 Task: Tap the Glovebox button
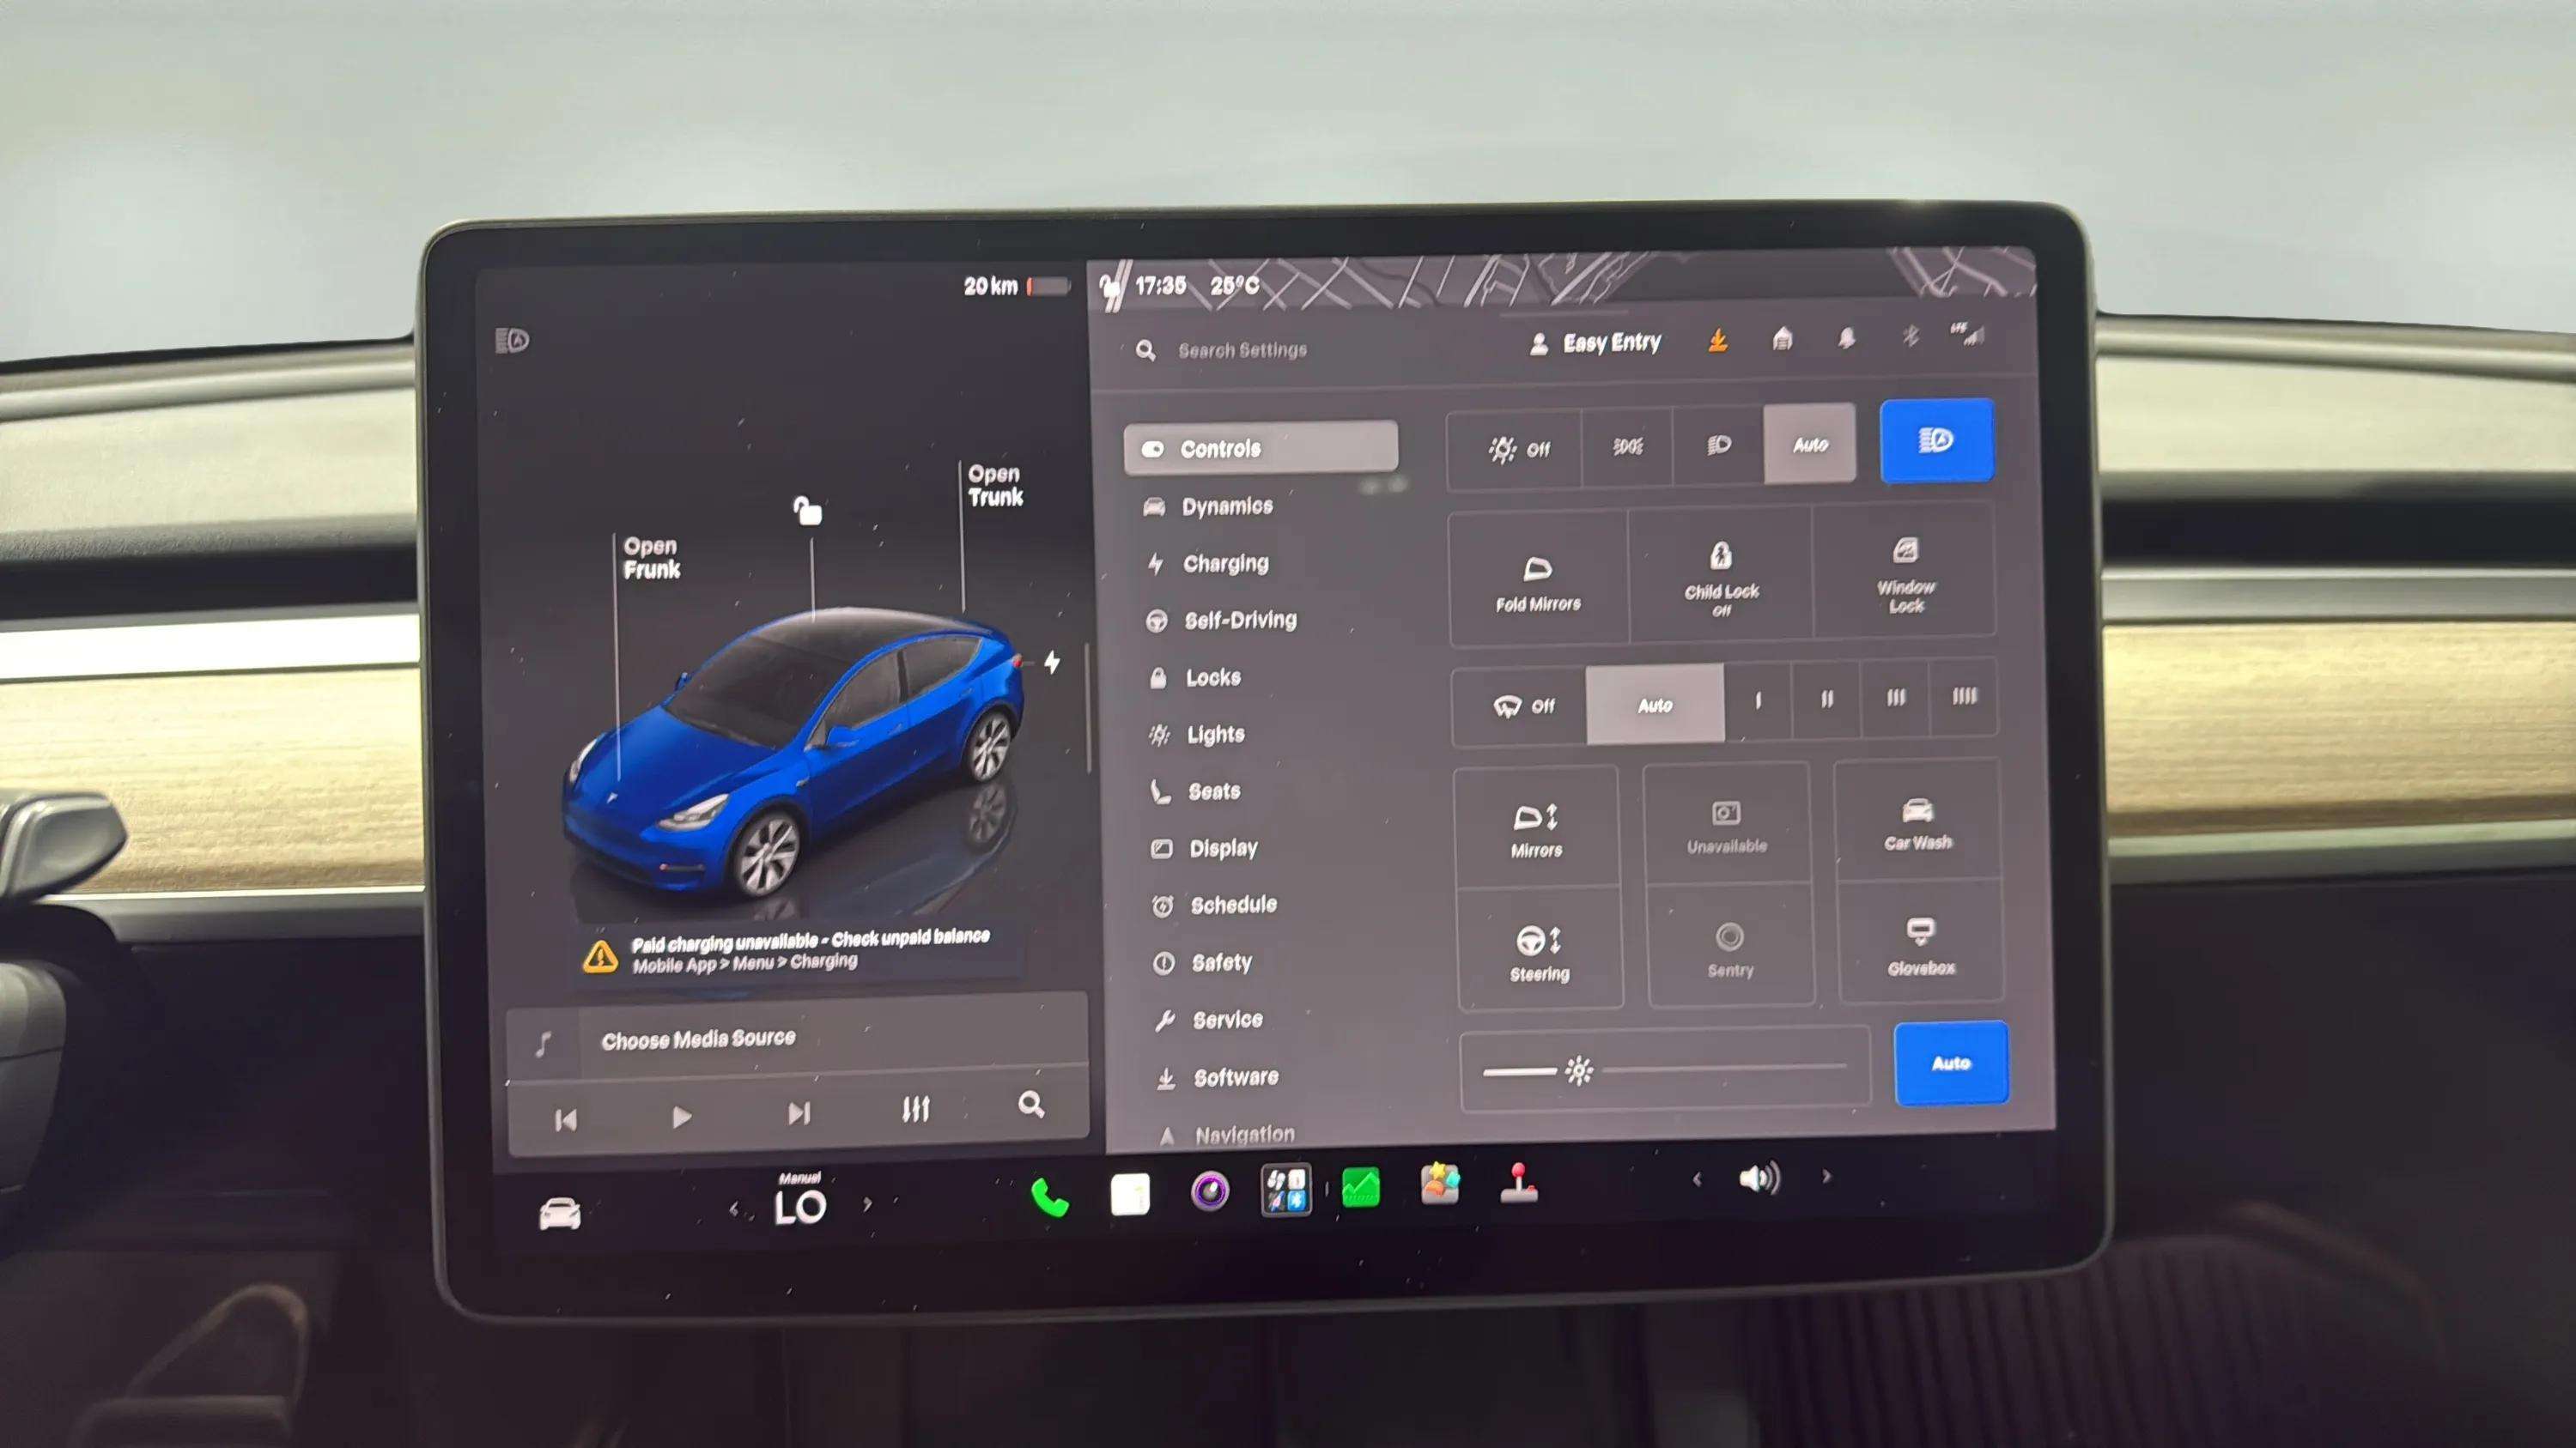[1921, 945]
